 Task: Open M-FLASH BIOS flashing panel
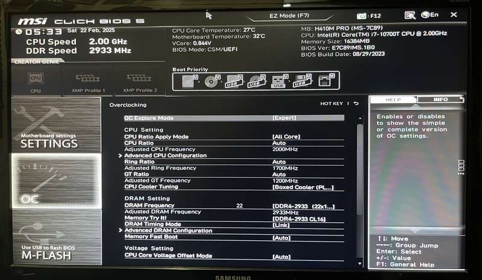pos(57,237)
